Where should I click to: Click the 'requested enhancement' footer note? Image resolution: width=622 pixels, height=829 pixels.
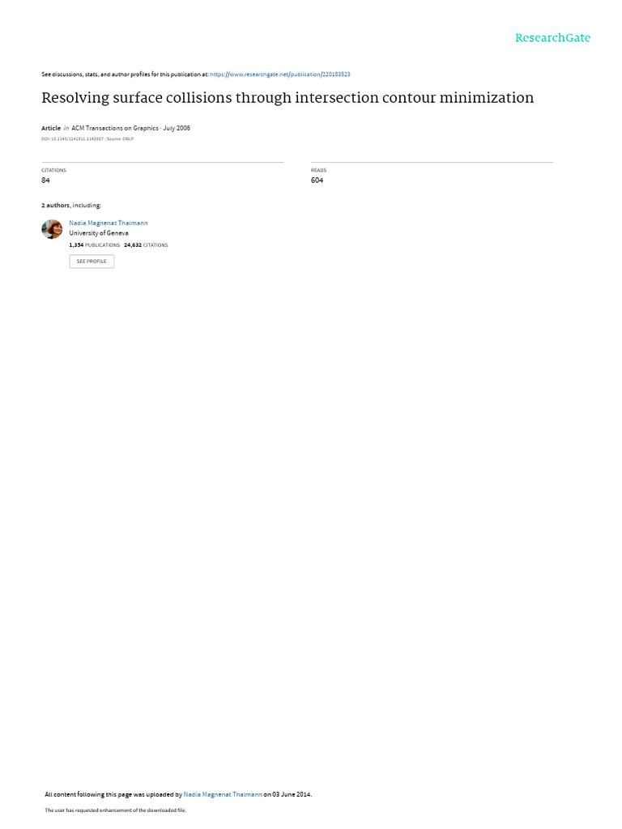click(x=115, y=810)
